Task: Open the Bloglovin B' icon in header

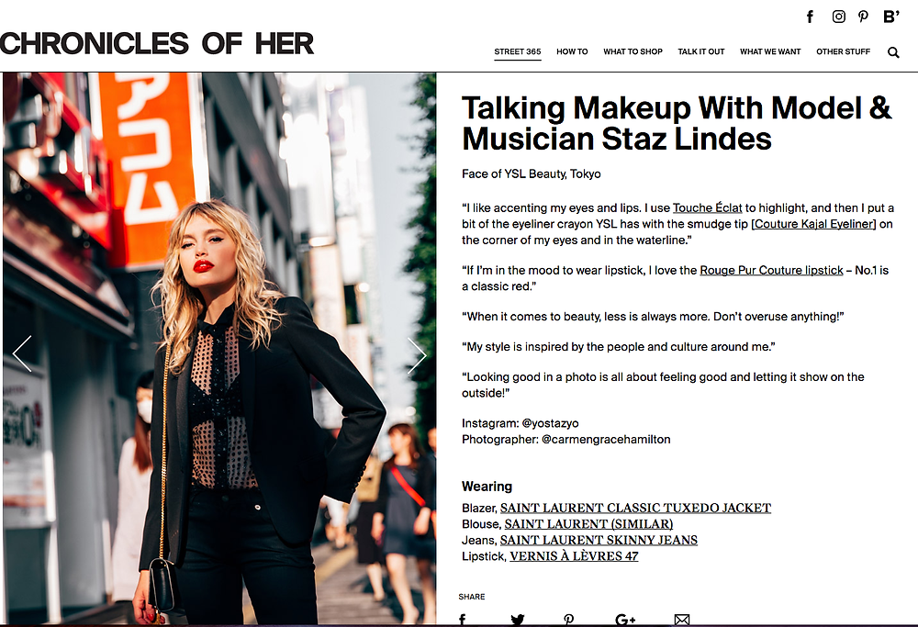Action: (891, 17)
